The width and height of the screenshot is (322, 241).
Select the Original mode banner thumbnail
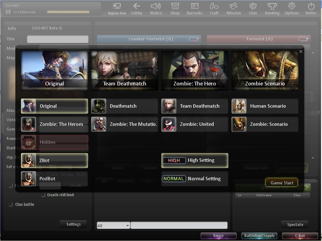coord(55,71)
